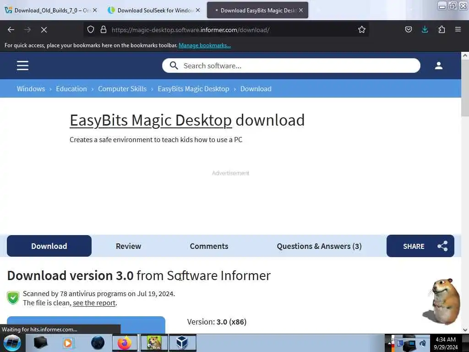The height and width of the screenshot is (352, 469).
Task: Open the tracking protection shield
Action: [x=91, y=30]
